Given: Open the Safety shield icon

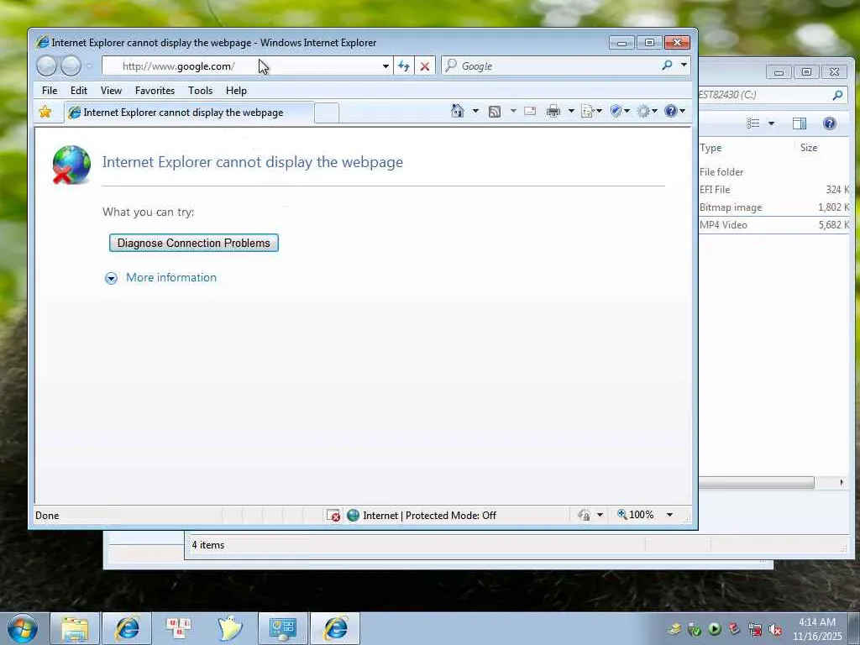Looking at the screenshot, I should click(616, 112).
